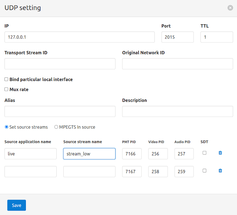Edit PMT PID field showing 7166
This screenshot has width=237, height=215.
132,154
